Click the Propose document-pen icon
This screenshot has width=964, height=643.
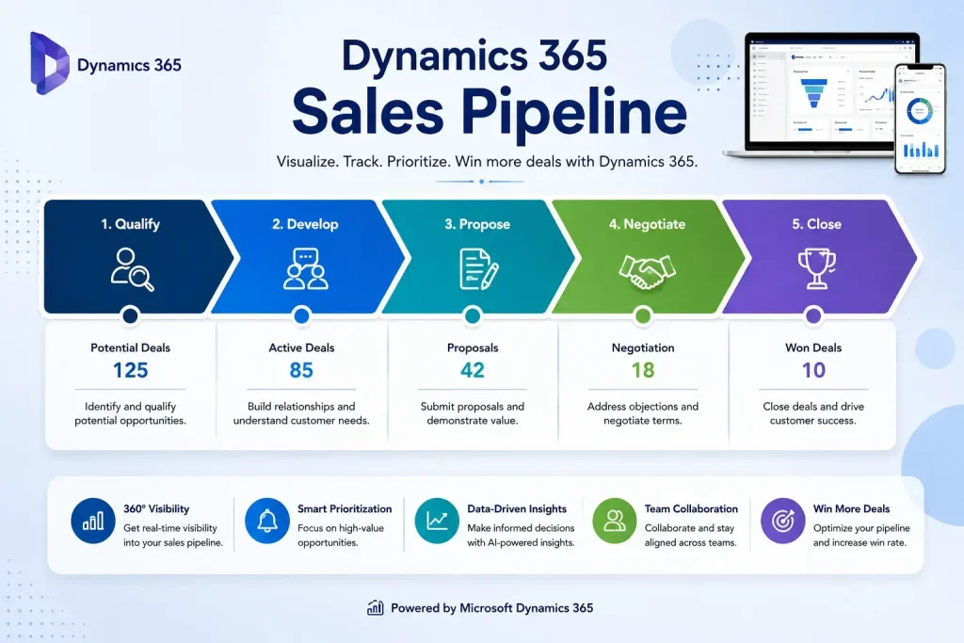[478, 268]
